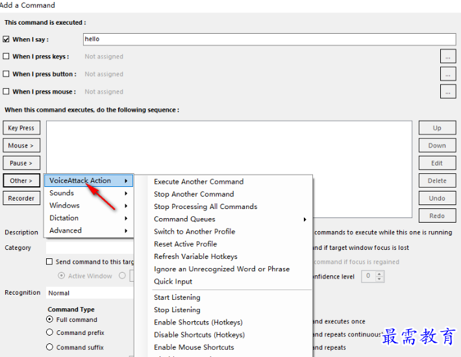Viewport: 461px width, 357px height.
Task: Expand the VoiceAttack Action submenu
Action: point(88,180)
